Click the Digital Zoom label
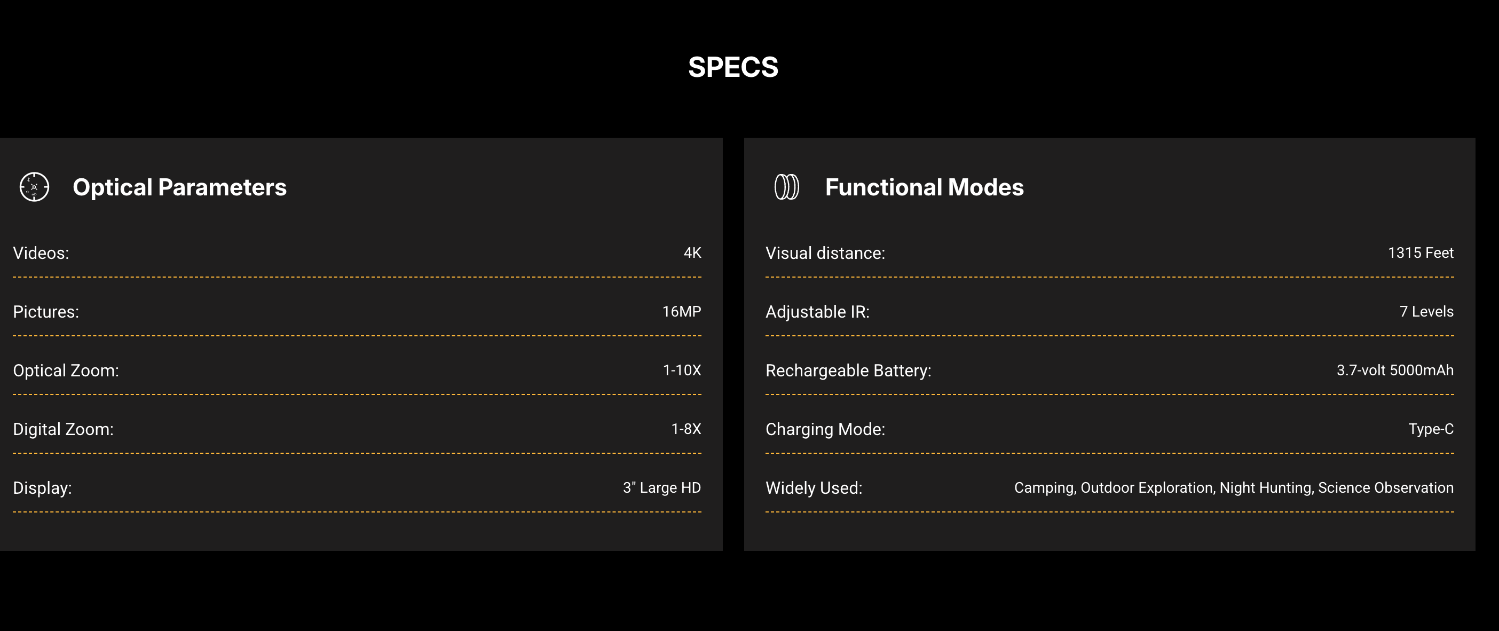Image resolution: width=1499 pixels, height=631 pixels. [64, 430]
